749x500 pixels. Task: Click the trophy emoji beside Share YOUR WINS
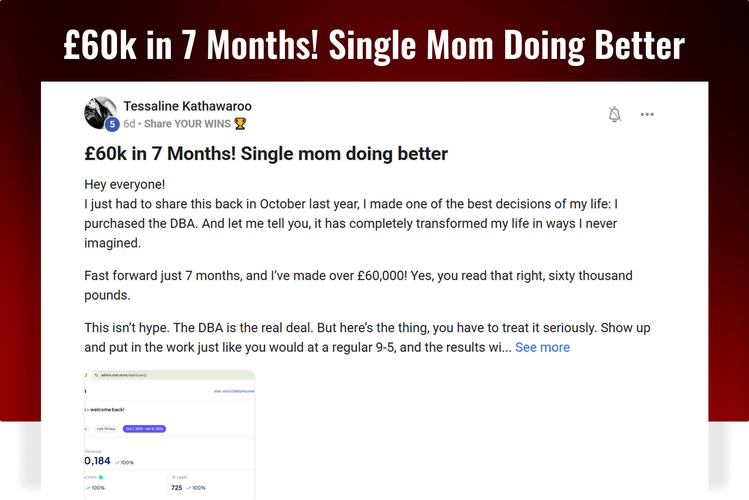point(240,124)
